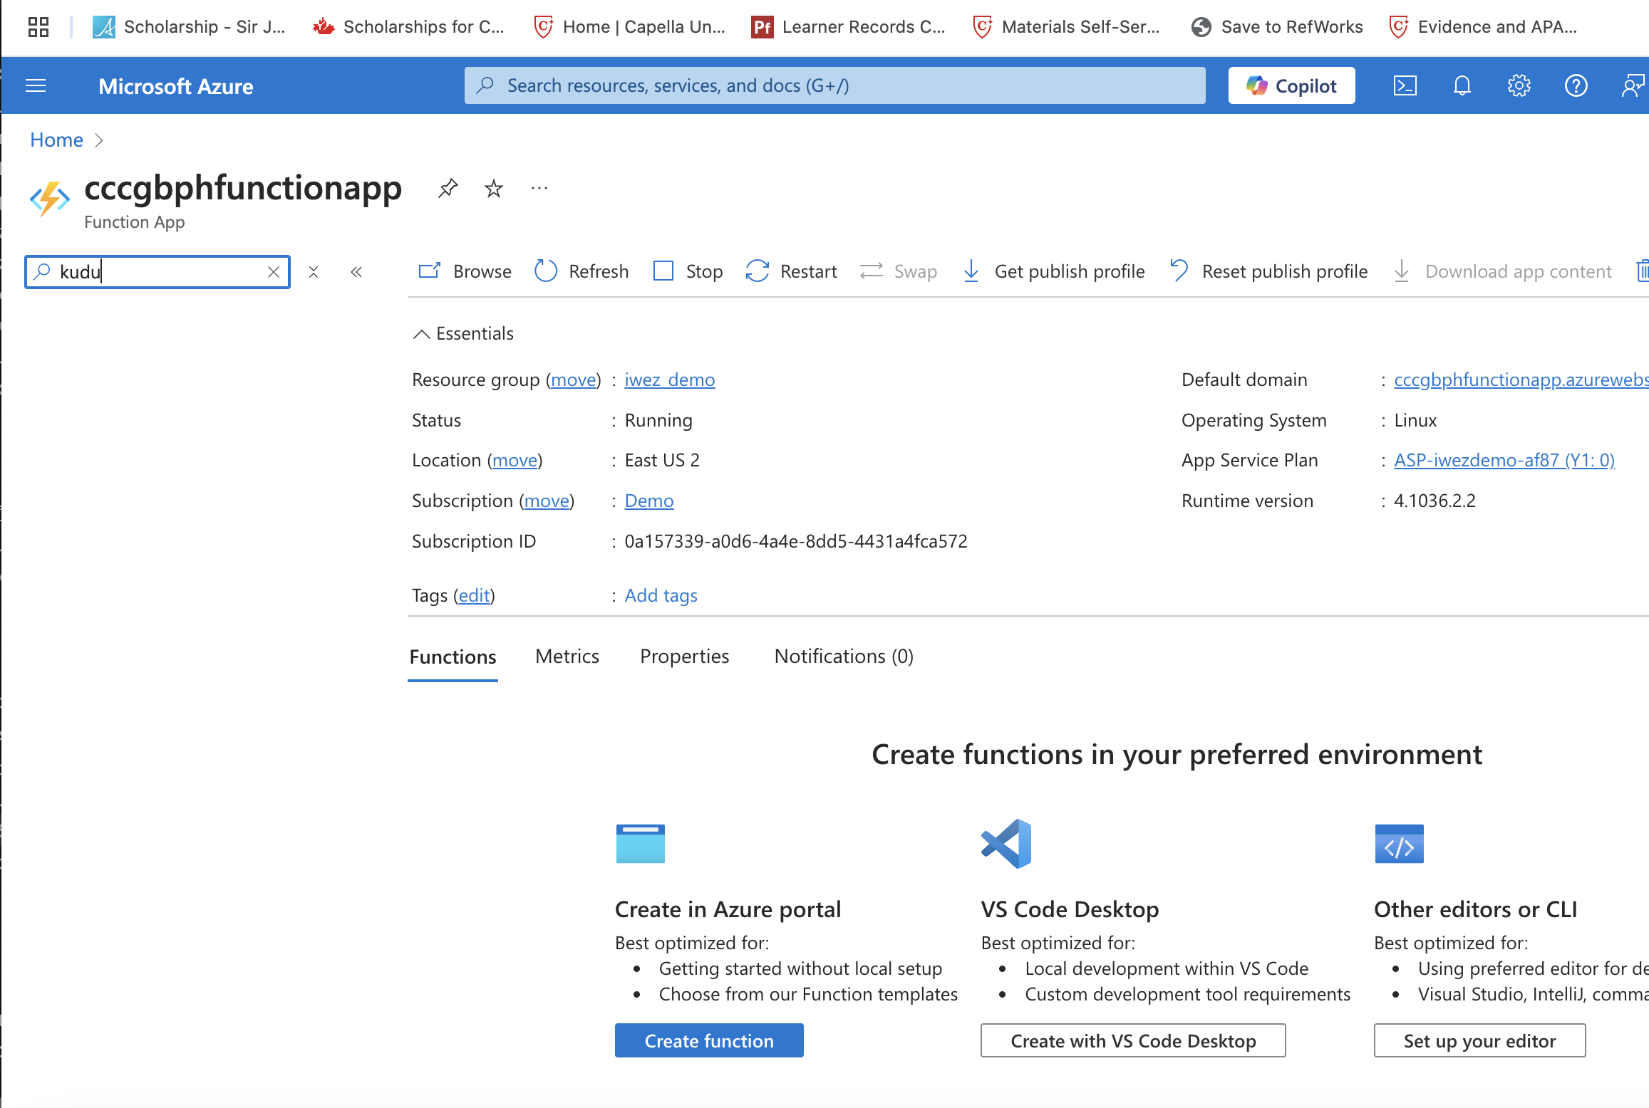Pin cccgbphfunctionapp to dashboard
The height and width of the screenshot is (1108, 1649).
pos(448,189)
